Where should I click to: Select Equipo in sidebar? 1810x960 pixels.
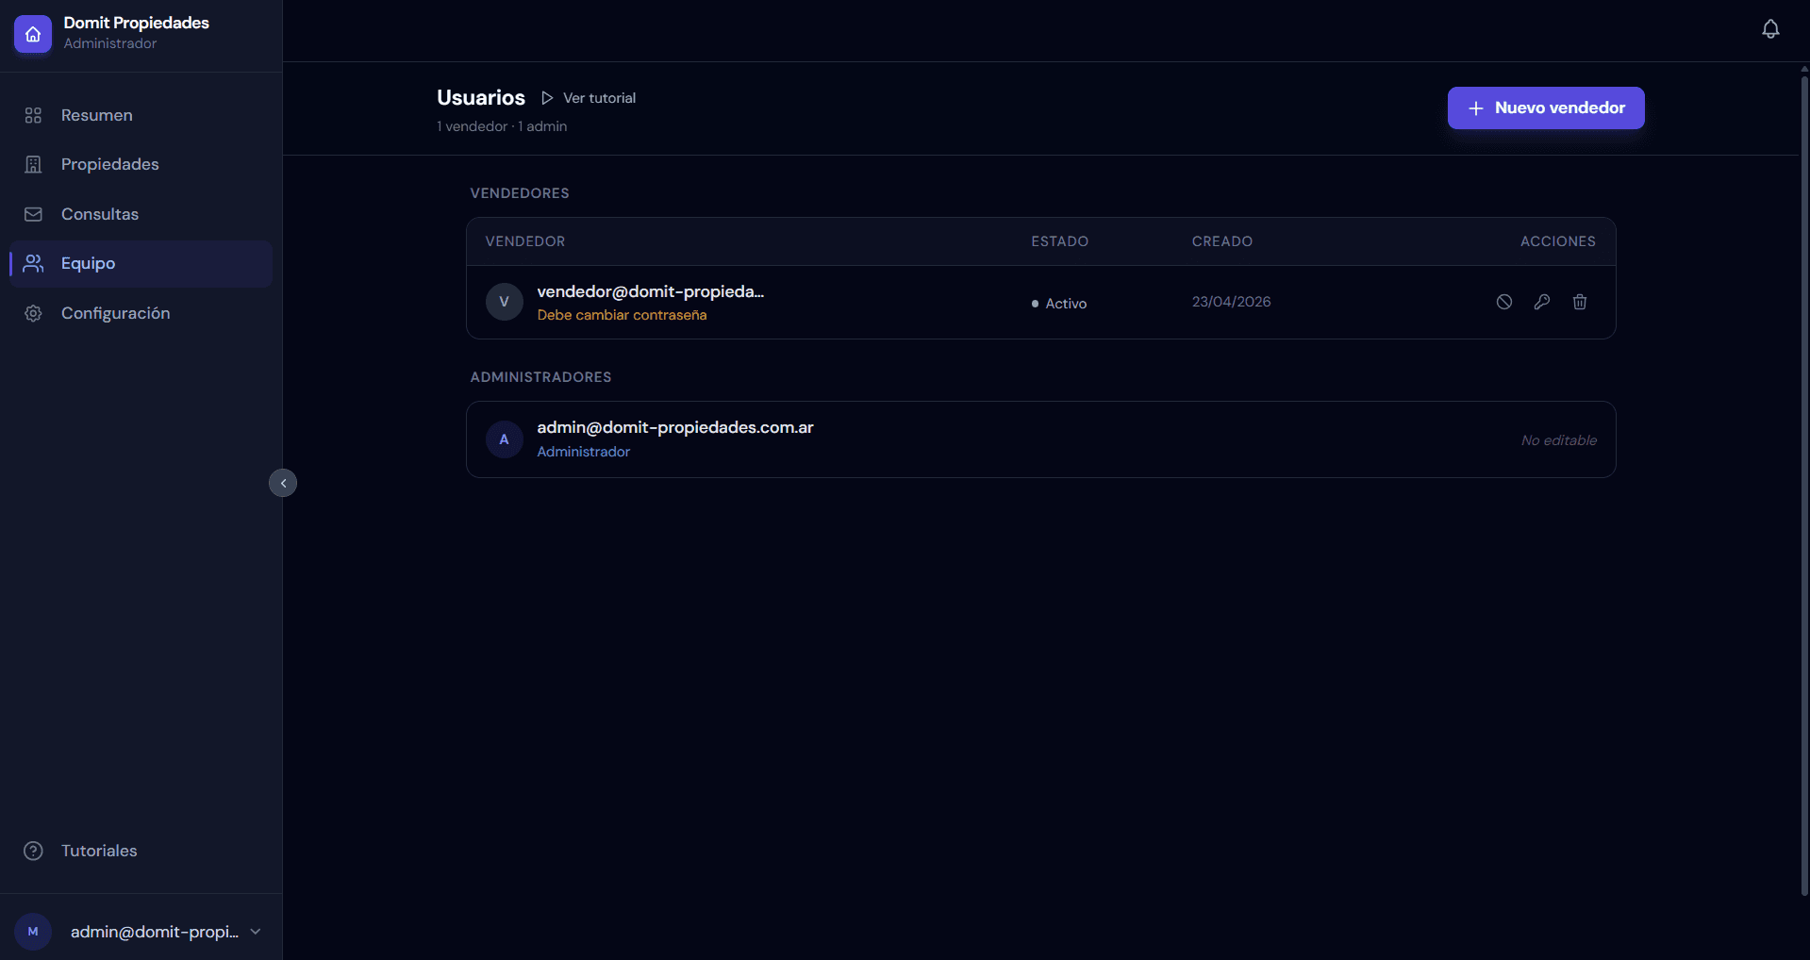(x=141, y=263)
